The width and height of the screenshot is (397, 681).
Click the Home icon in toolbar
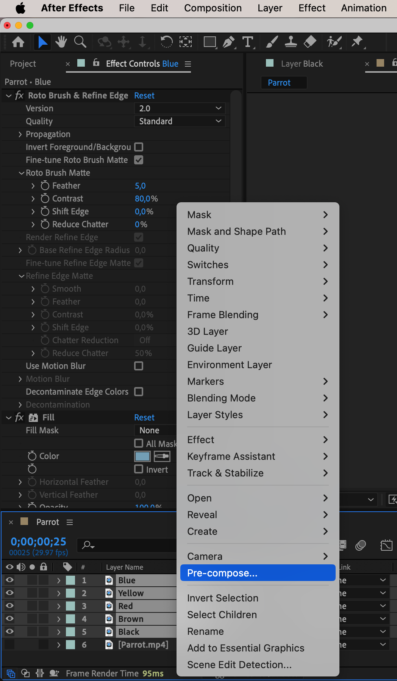(18, 42)
